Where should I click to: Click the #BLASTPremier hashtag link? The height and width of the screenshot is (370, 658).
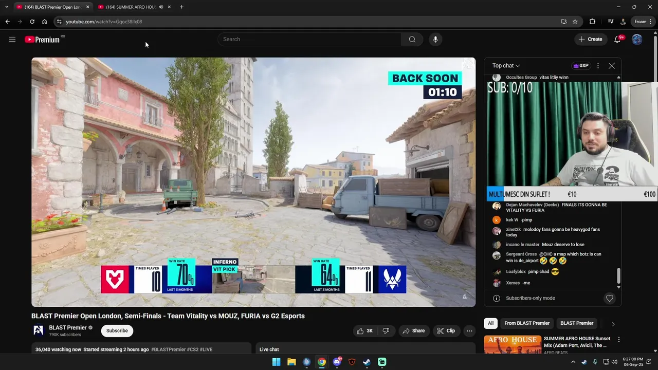[x=169, y=350]
